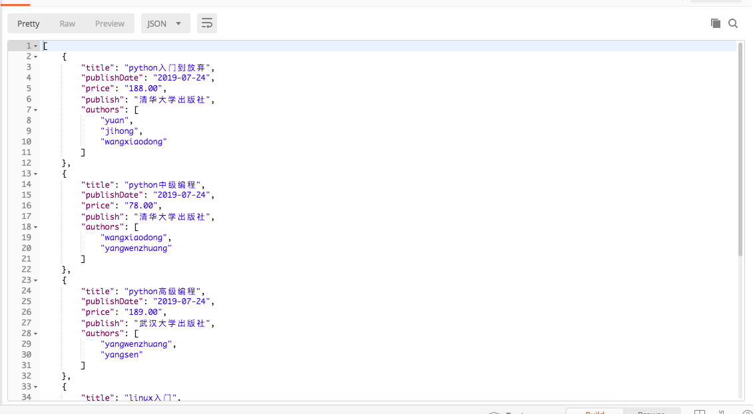The width and height of the screenshot is (753, 414).
Task: Click the author "yuan" on line 8
Action: pos(115,120)
